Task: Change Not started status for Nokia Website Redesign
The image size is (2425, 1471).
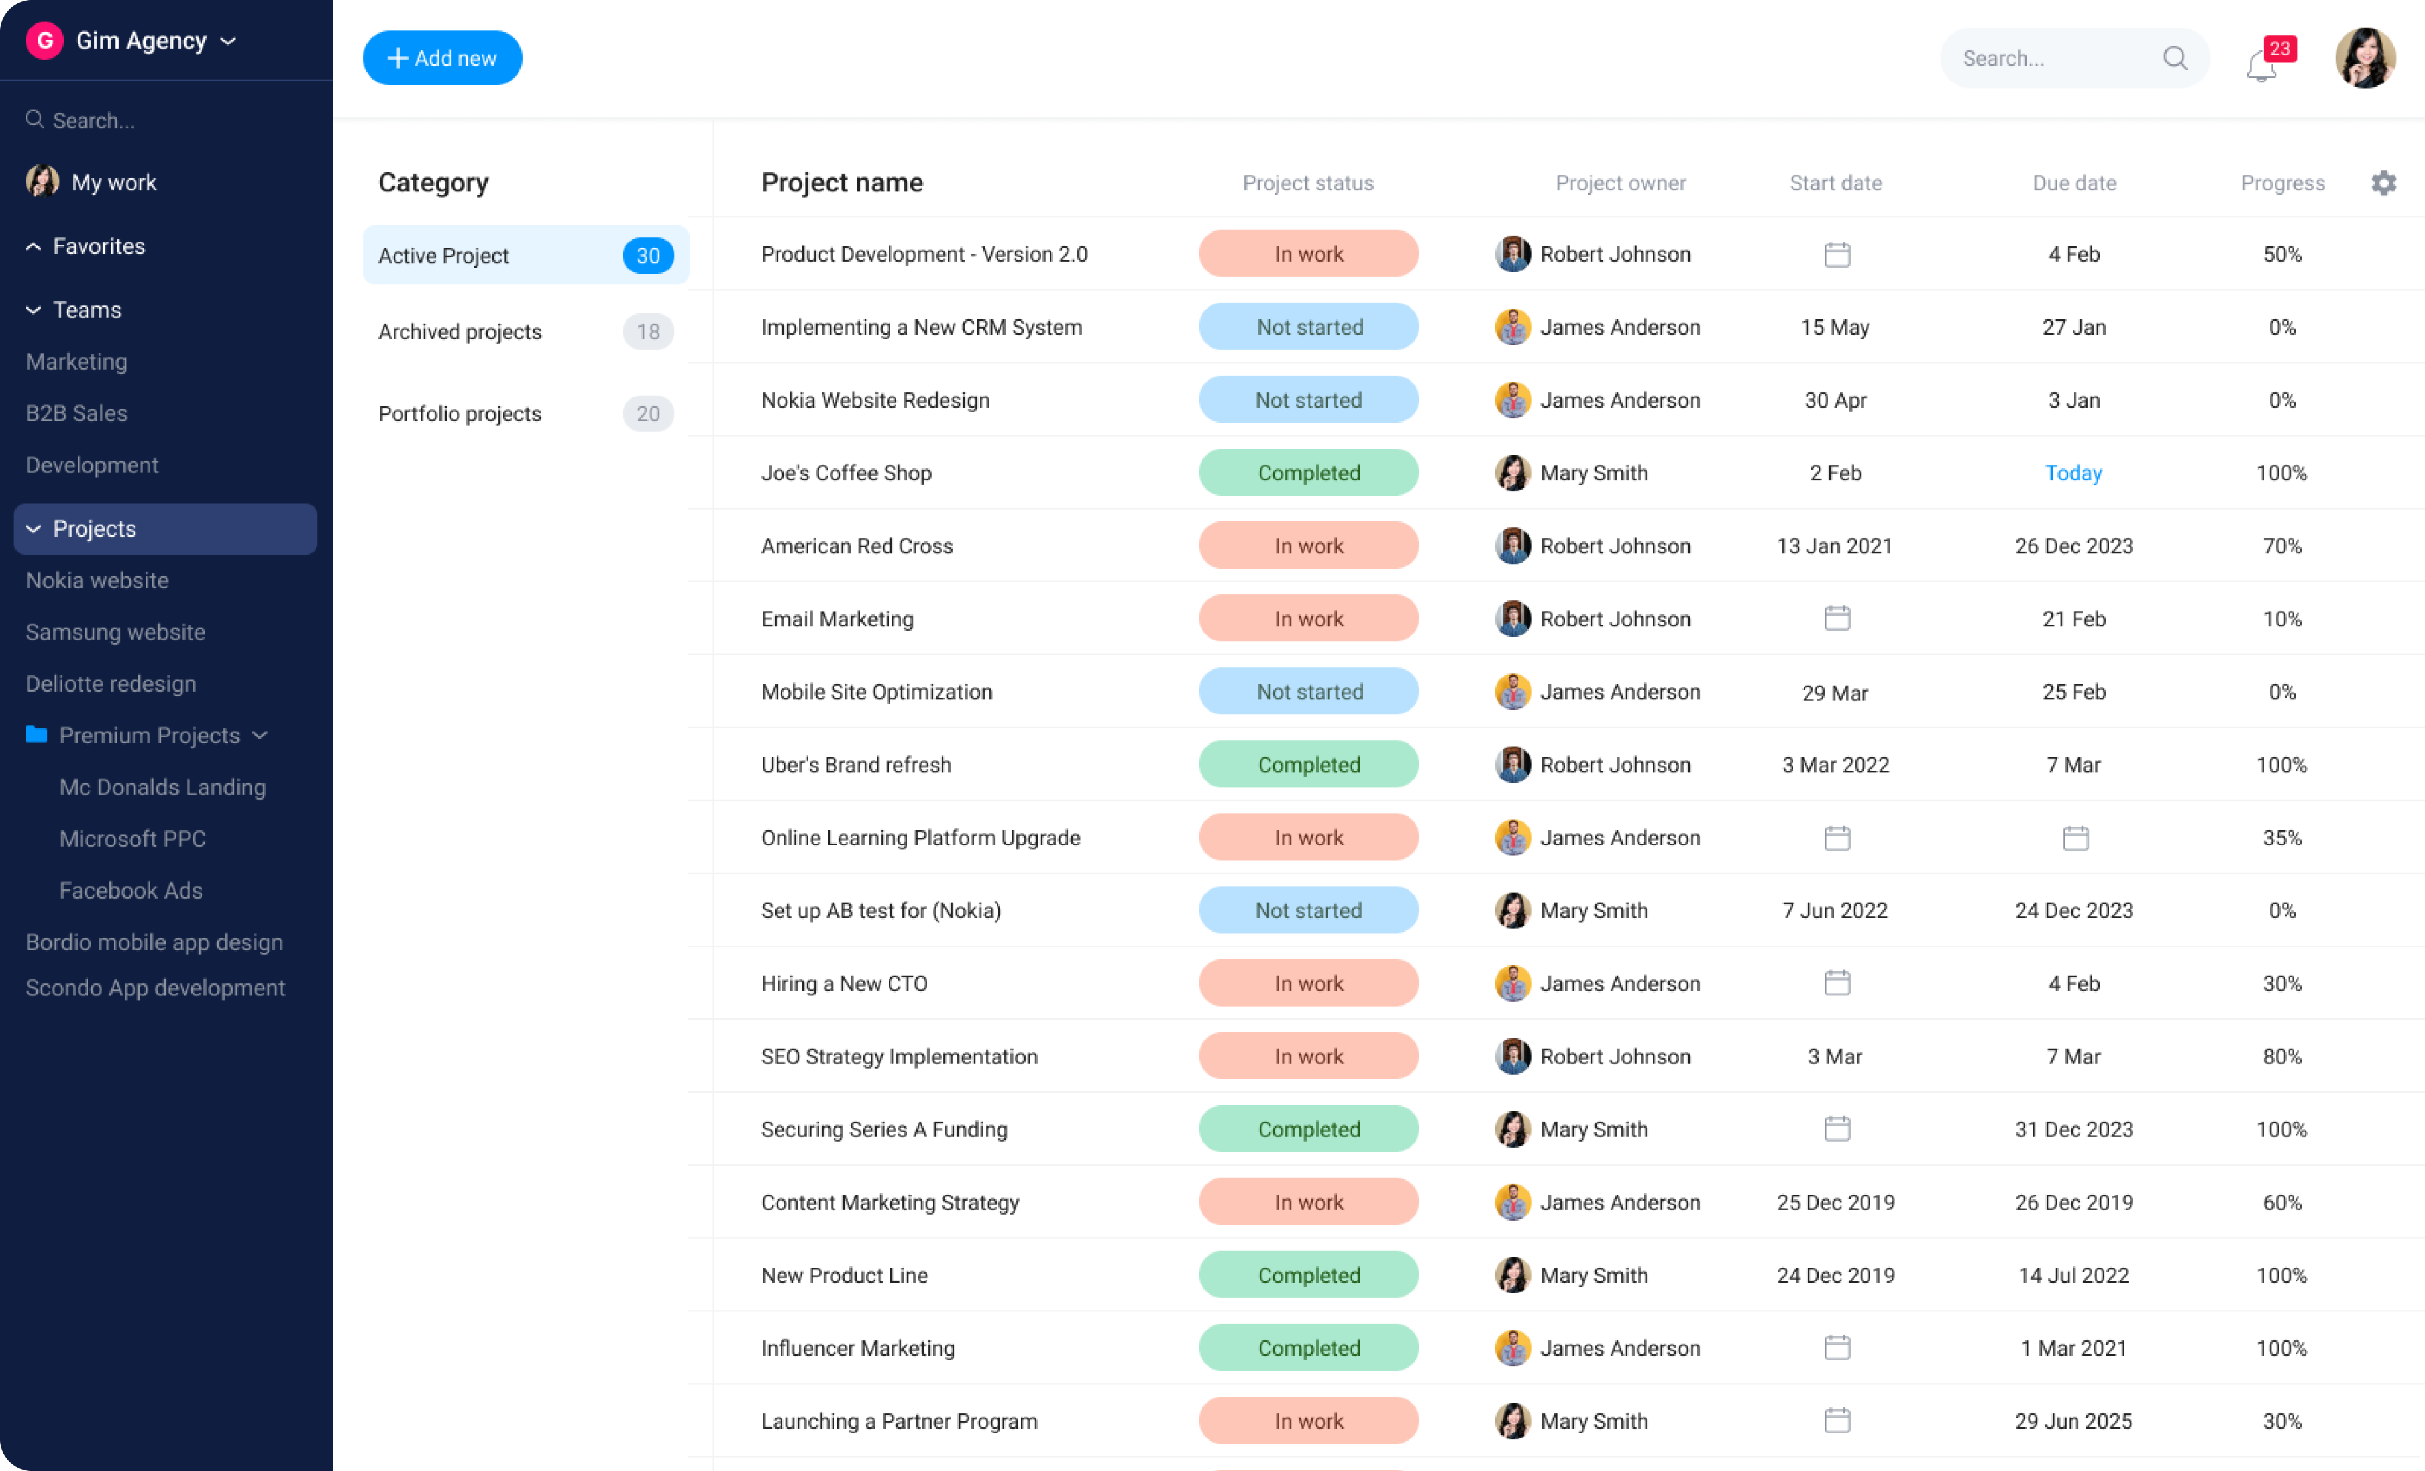Action: (1308, 400)
